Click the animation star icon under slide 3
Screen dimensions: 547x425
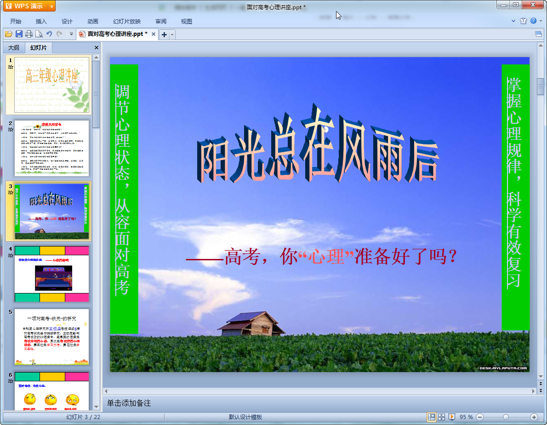coord(11,192)
